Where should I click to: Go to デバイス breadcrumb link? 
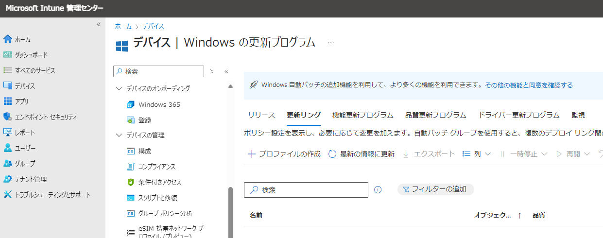coord(153,26)
